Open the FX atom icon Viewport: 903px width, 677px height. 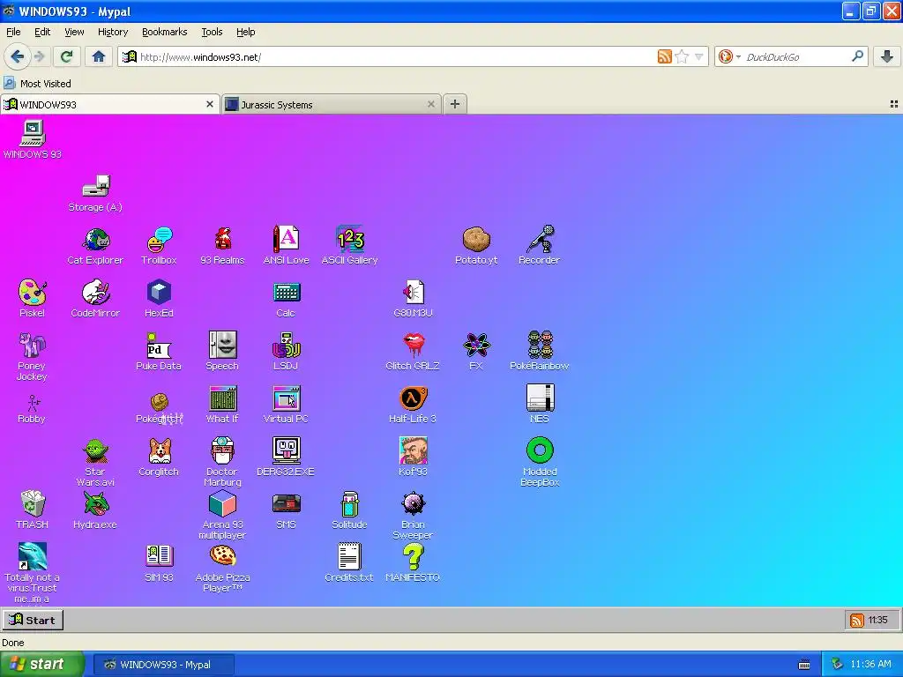(x=476, y=346)
